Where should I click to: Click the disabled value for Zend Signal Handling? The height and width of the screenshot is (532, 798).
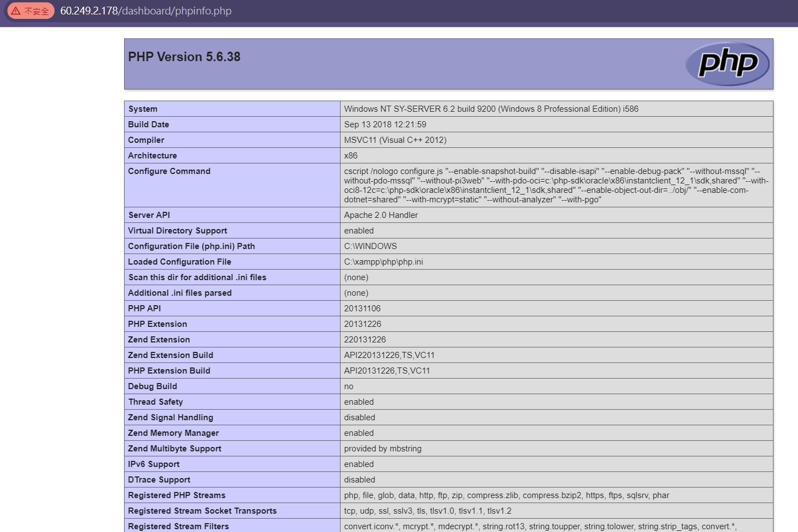pos(359,417)
